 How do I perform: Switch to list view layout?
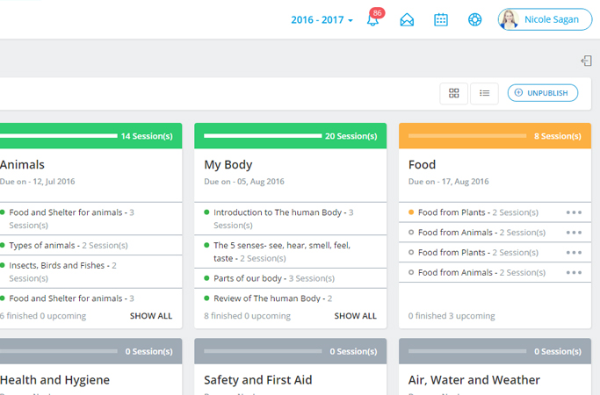coord(484,93)
